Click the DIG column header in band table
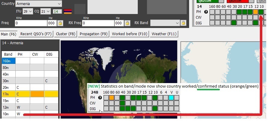The image size is (268, 121). [51, 54]
